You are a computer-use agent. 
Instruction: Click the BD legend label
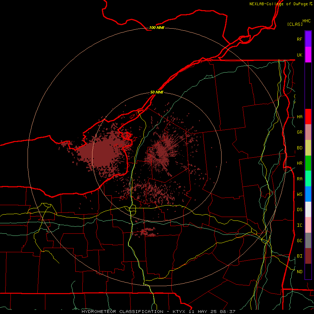(299, 148)
